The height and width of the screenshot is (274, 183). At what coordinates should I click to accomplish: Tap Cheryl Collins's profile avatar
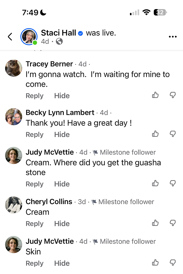tap(14, 205)
